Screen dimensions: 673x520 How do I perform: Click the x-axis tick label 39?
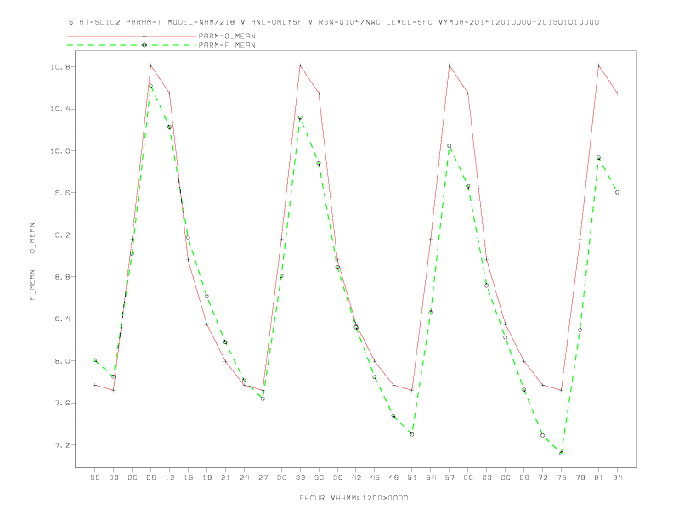click(337, 478)
